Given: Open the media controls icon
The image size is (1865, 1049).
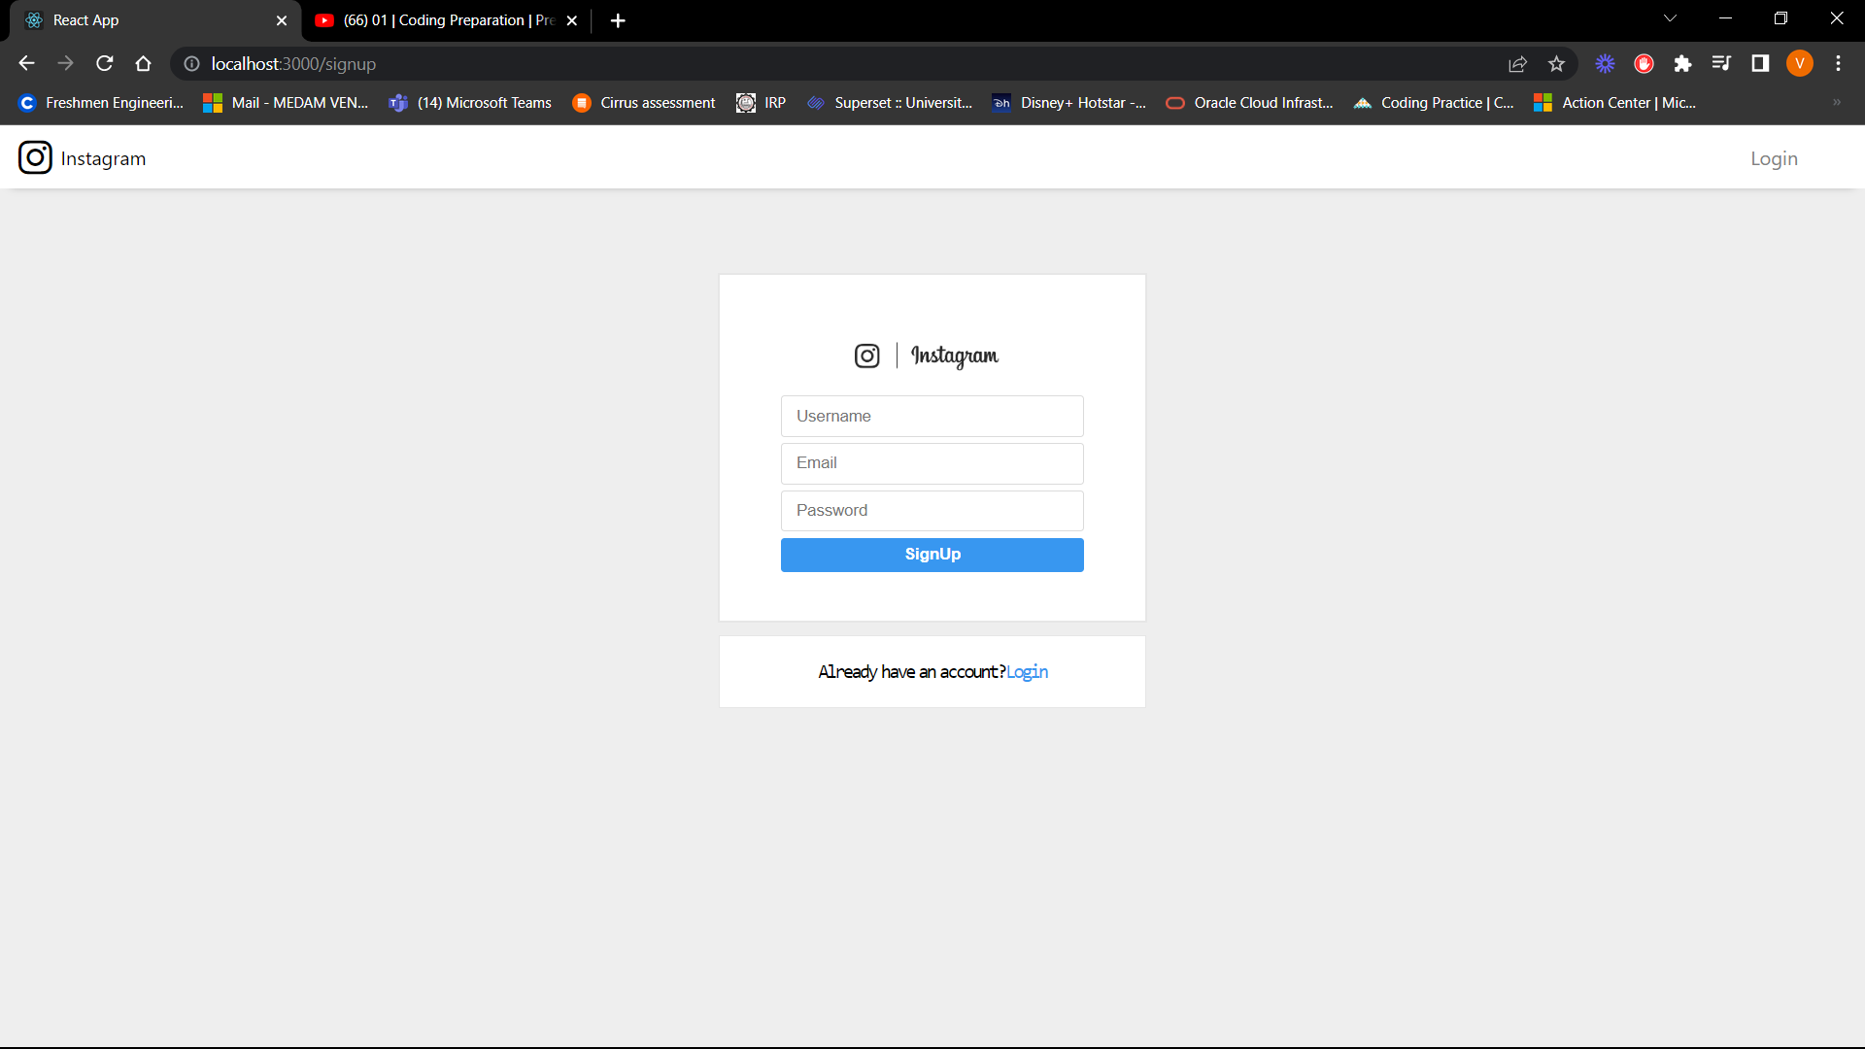Looking at the screenshot, I should (x=1721, y=63).
